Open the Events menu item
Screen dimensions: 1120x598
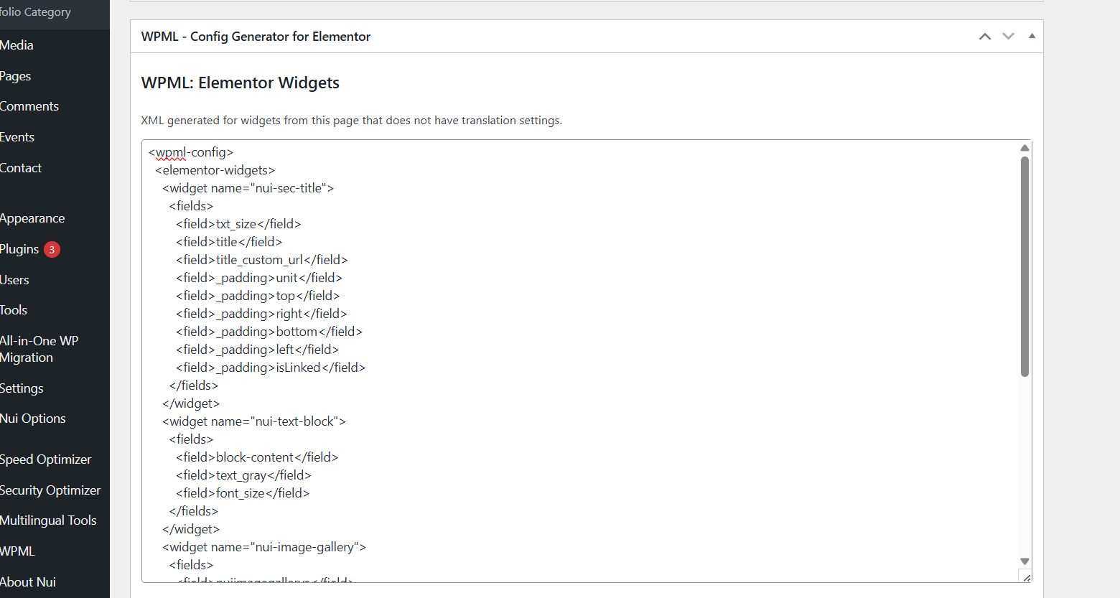point(17,137)
